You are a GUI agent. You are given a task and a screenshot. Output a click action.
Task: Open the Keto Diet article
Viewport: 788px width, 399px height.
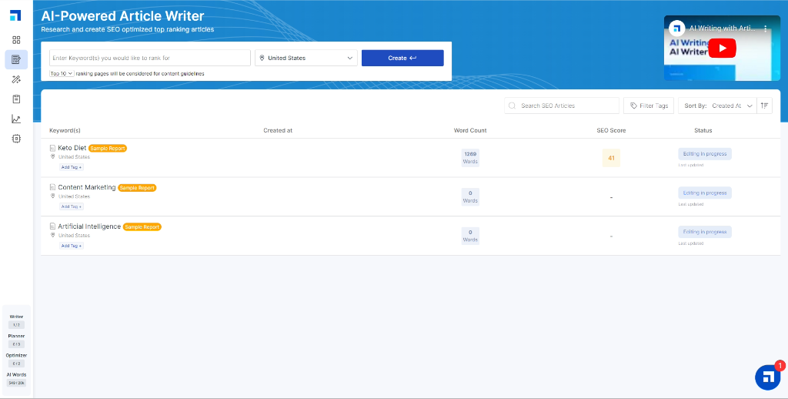(x=72, y=148)
